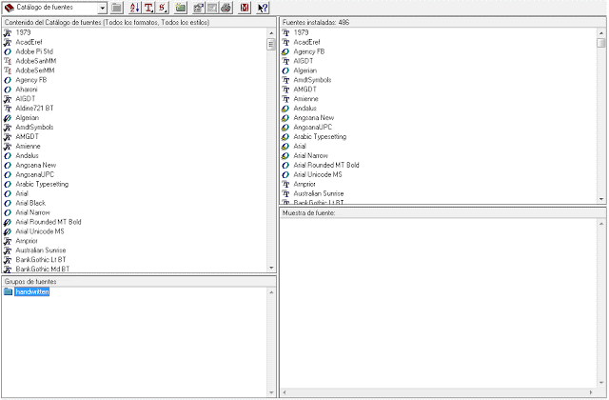Click the gray folder icon beside dropdown
609x400 pixels.
point(116,8)
